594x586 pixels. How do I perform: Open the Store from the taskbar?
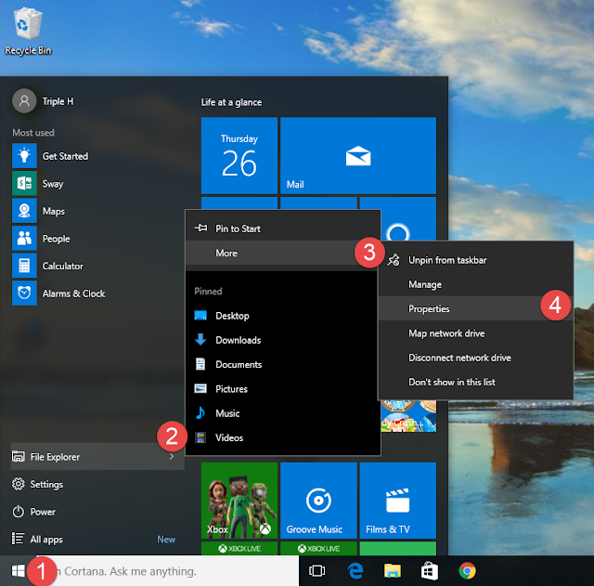[x=430, y=571]
